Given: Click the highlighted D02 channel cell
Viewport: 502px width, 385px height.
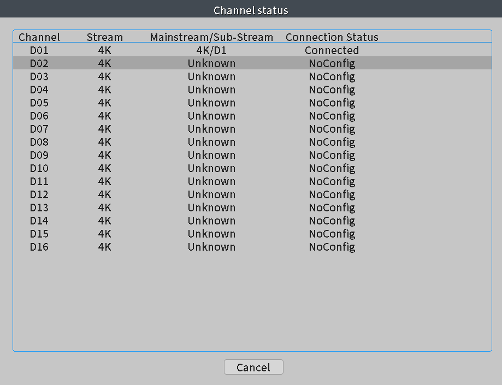Looking at the screenshot, I should (x=39, y=63).
